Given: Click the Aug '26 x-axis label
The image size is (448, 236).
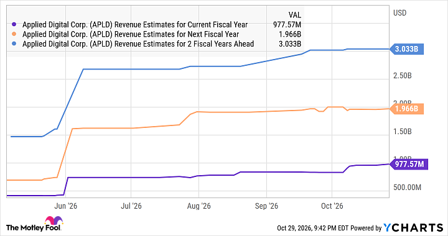Looking at the screenshot, I should (x=199, y=206).
